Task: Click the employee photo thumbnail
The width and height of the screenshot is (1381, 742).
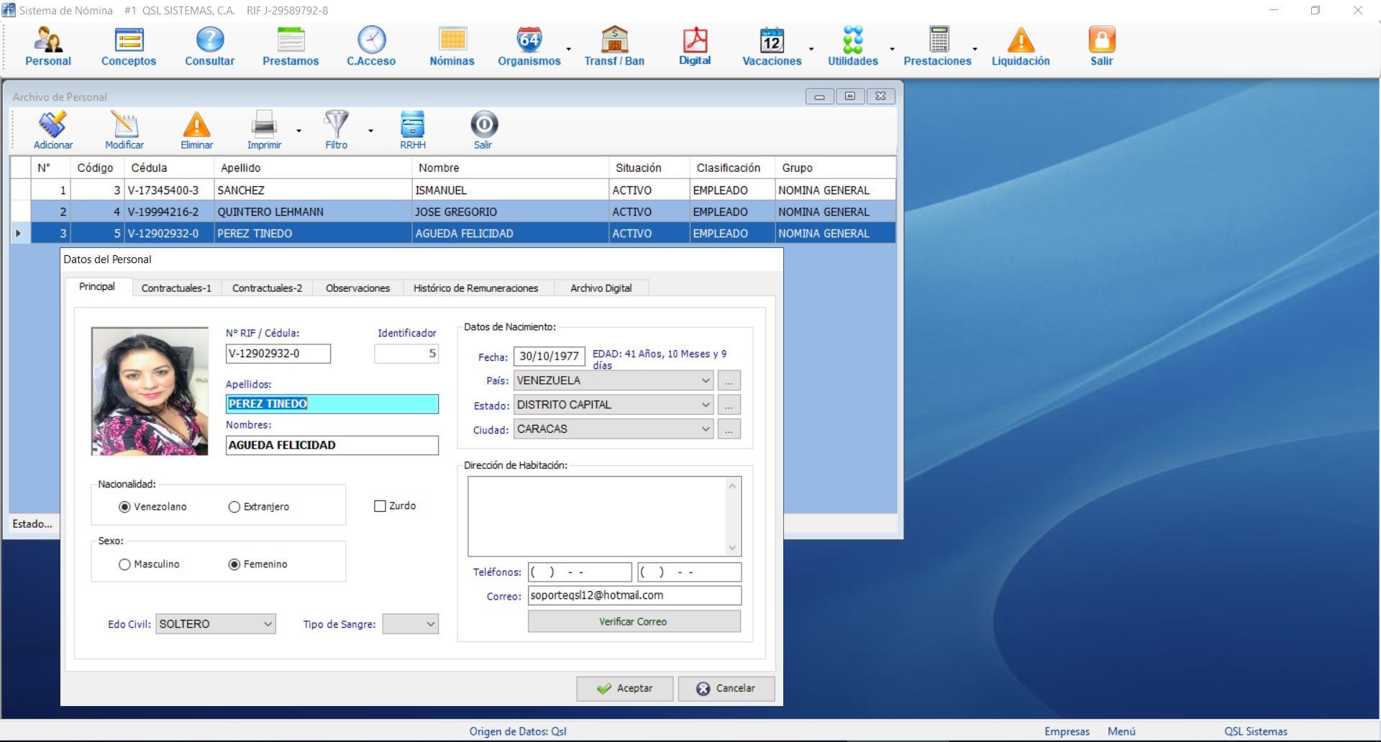Action: point(150,391)
